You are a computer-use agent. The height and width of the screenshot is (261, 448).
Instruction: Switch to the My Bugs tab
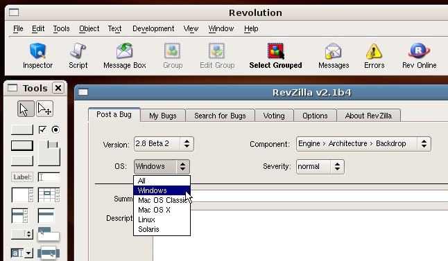(163, 116)
